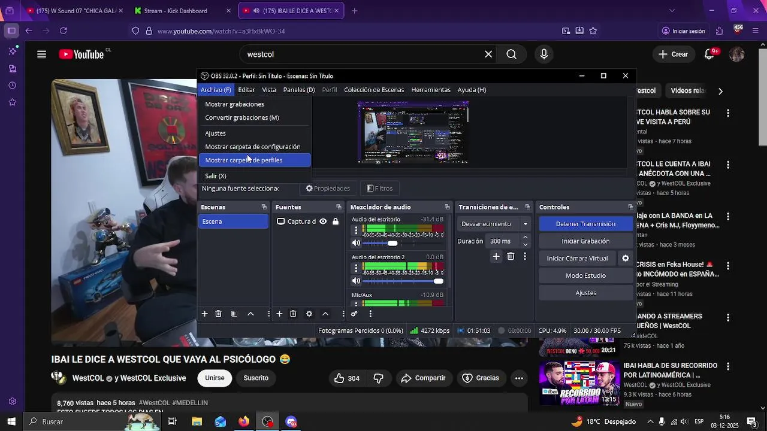Open Archivo (F) menu in OBS
This screenshot has width=767, height=431.
tap(216, 90)
